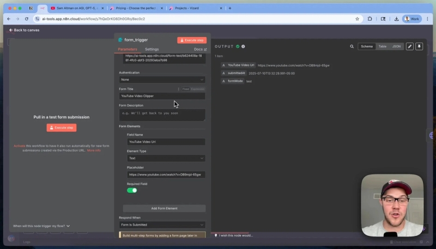
Task: Click the Form Description text area
Action: pos(162,115)
